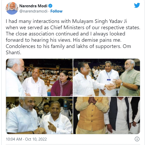The height and width of the screenshot is (145, 147).
Task: Open the Twitter bird logo
Action: coord(137,5)
